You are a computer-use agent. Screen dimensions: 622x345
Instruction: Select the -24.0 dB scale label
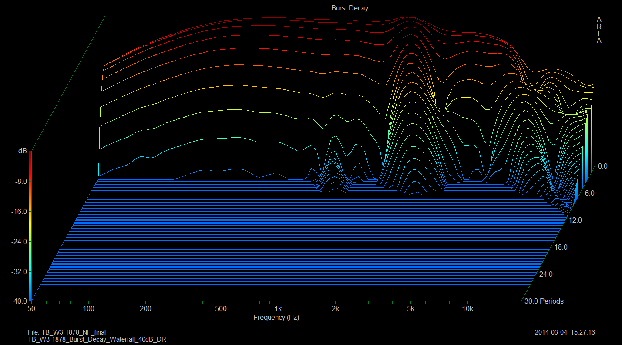pos(19,241)
